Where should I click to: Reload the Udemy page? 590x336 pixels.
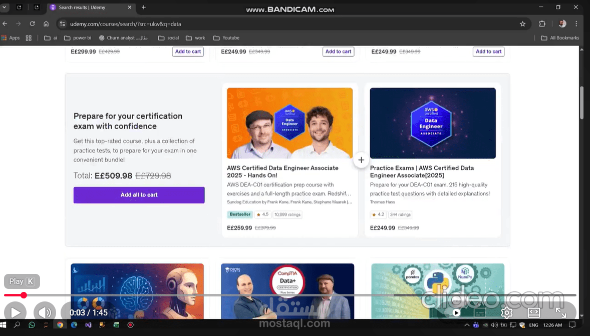coord(33,24)
